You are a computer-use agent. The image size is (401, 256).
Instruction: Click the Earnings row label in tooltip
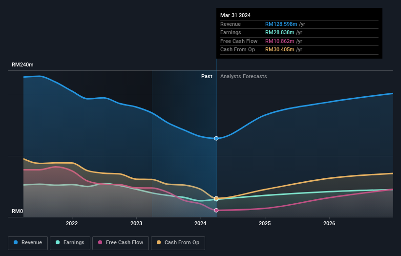tap(231, 32)
